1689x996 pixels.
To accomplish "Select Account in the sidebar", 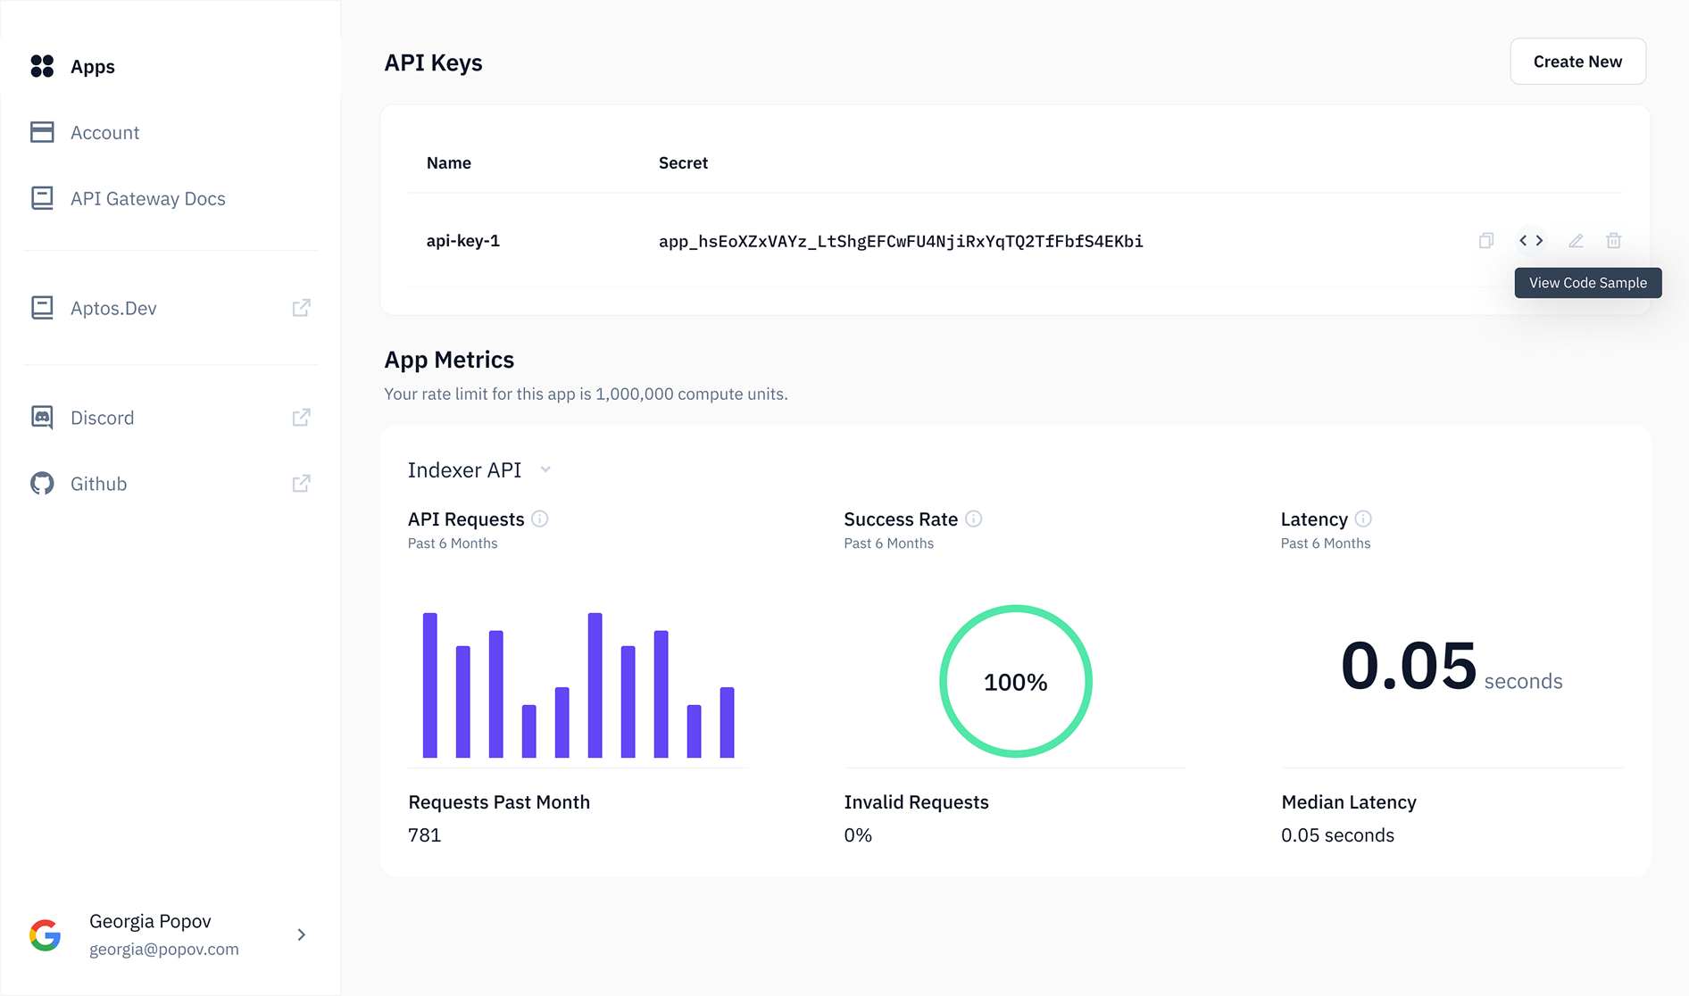I will (x=104, y=132).
